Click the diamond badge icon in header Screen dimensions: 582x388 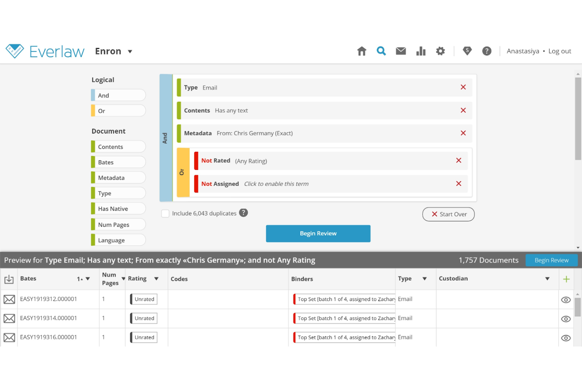[x=467, y=51]
